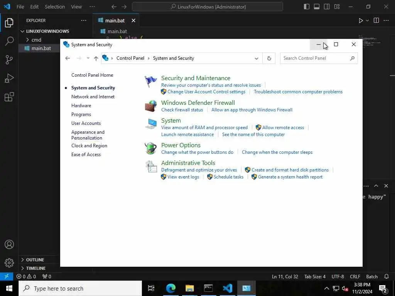Change the UTF-8 encoding in status bar
Image resolution: width=395 pixels, height=296 pixels.
click(338, 276)
